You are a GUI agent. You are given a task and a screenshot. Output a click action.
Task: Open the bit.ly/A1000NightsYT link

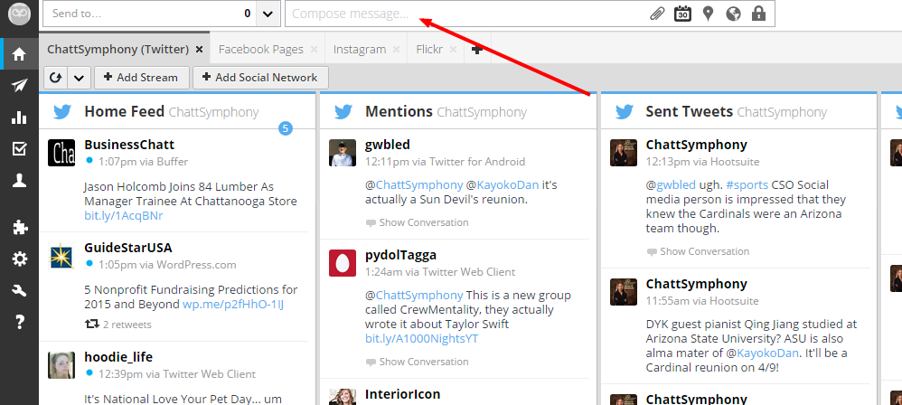422,339
